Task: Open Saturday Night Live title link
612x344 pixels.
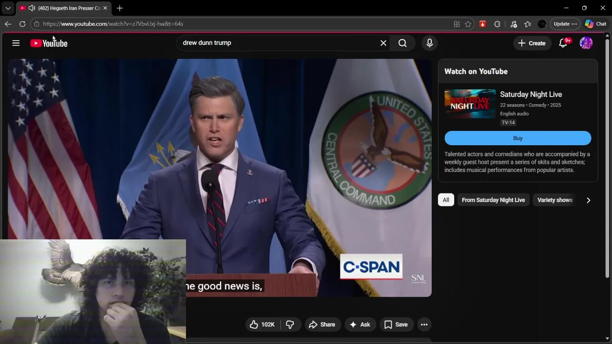Action: pos(531,95)
